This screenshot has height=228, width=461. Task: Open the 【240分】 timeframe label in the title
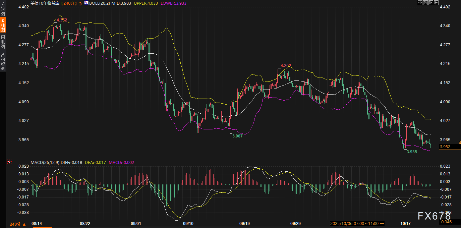coord(69,3)
